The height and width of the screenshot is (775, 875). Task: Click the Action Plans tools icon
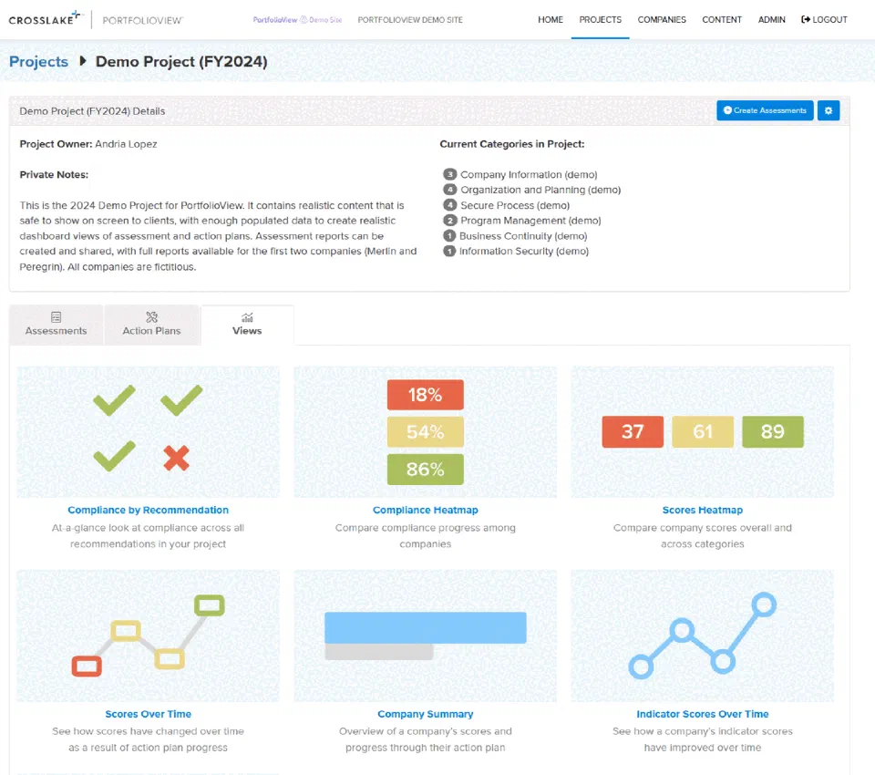[152, 317]
